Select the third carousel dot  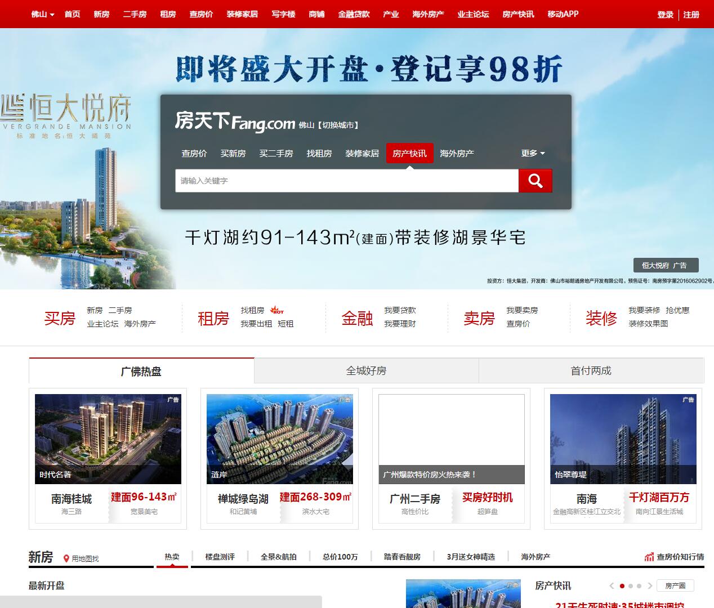point(639,586)
